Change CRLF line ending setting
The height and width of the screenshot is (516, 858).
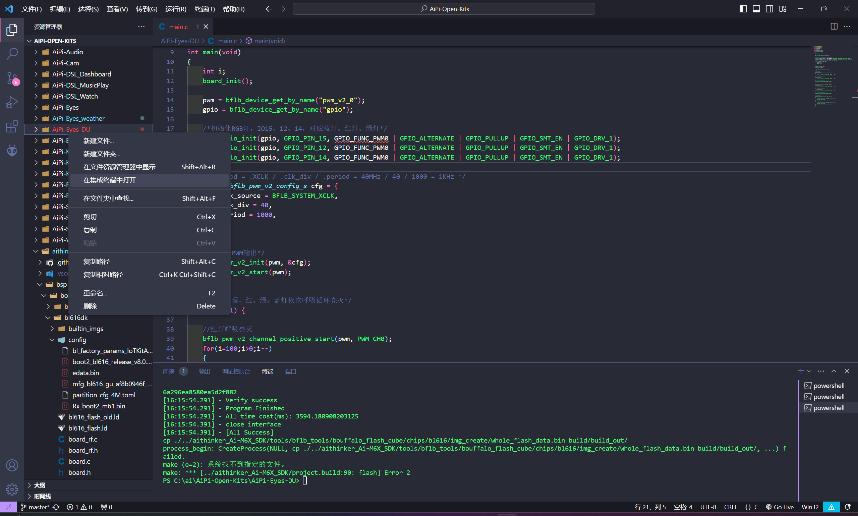point(731,507)
